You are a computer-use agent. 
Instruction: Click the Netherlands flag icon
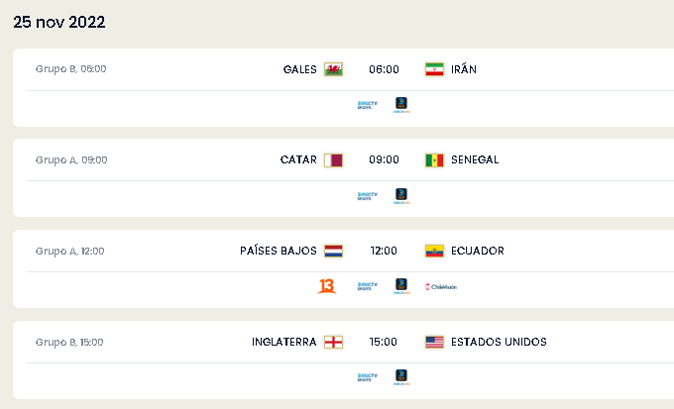[334, 251]
